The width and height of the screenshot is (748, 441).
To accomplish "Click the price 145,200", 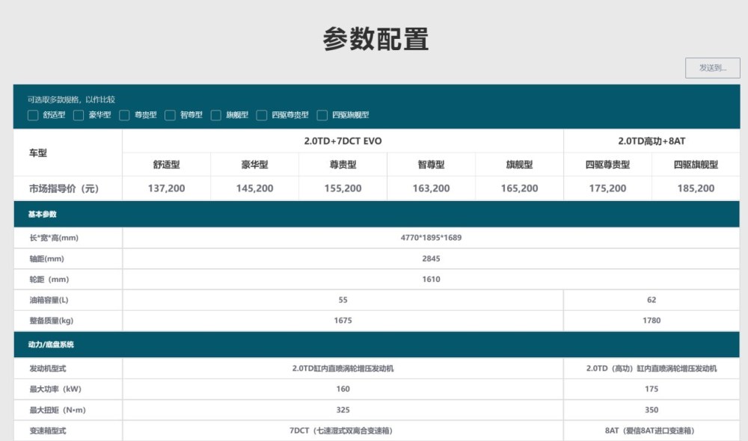I will [x=255, y=188].
